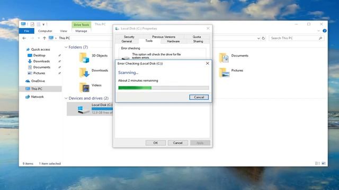339x190 pixels.
Task: Select the Tools tab
Action: click(x=149, y=41)
